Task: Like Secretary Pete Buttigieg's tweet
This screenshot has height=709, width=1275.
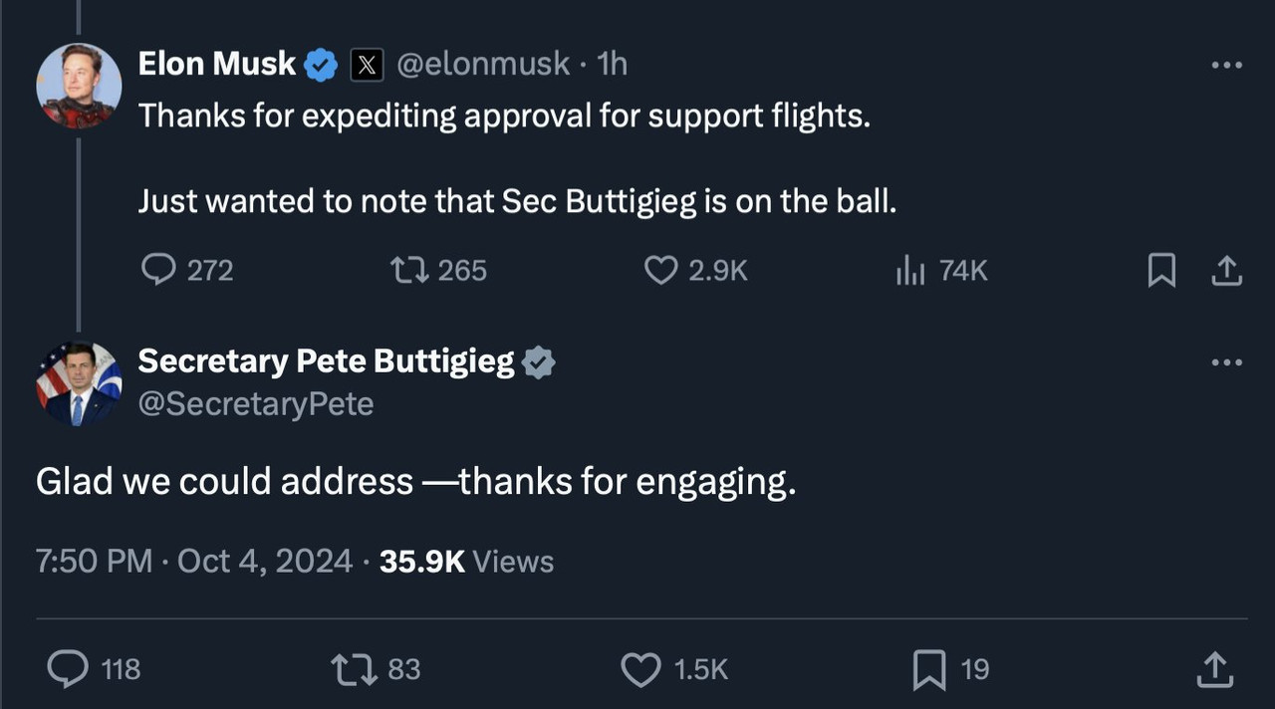Action: [640, 668]
